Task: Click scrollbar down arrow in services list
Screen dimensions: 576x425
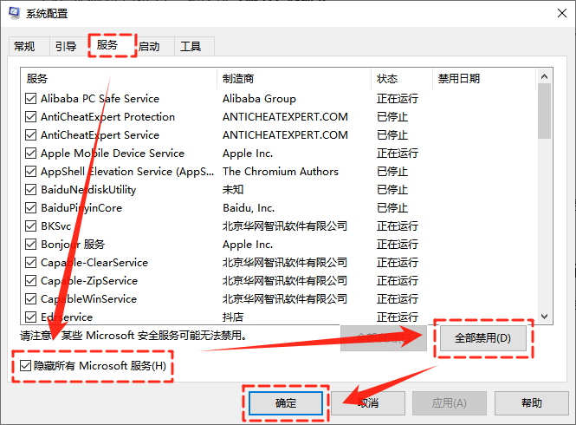Action: click(545, 317)
